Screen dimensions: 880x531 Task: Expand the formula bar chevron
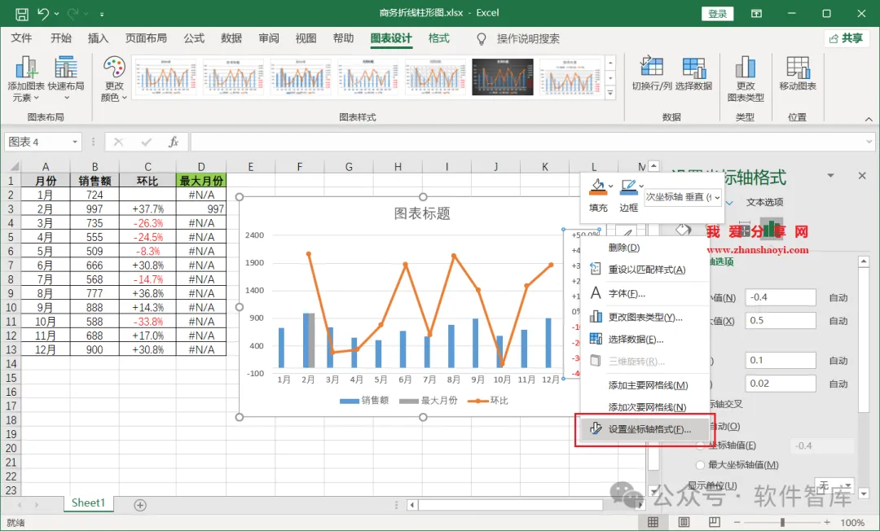[869, 142]
